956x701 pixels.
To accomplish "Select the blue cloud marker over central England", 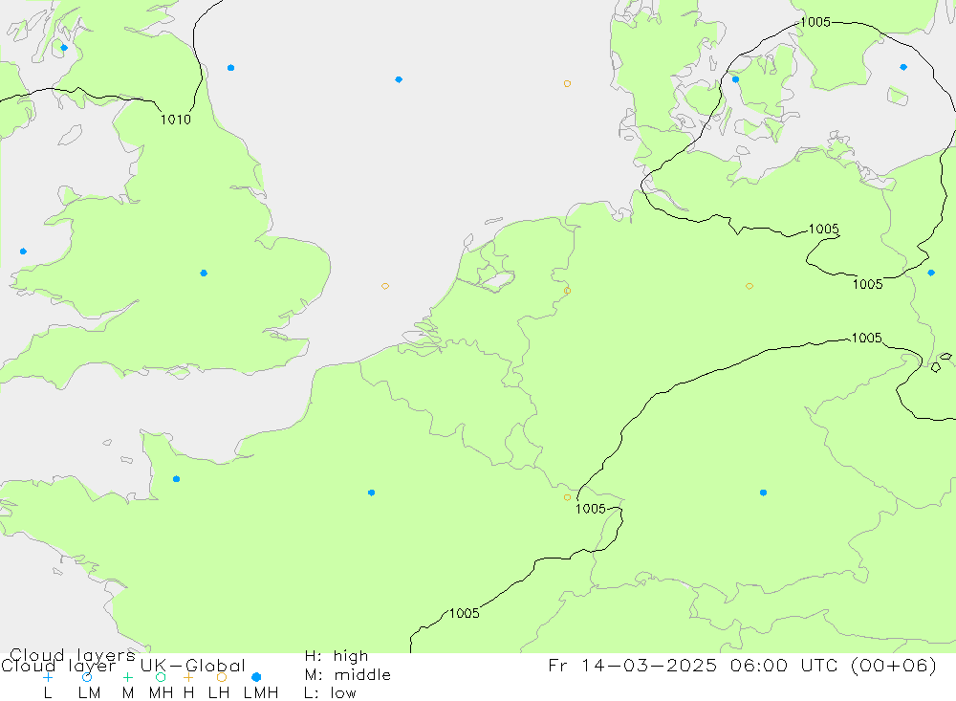I will tap(204, 274).
